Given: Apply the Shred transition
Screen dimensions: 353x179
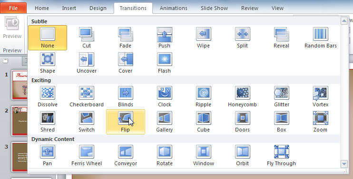Looking at the screenshot, I should click(x=48, y=122).
